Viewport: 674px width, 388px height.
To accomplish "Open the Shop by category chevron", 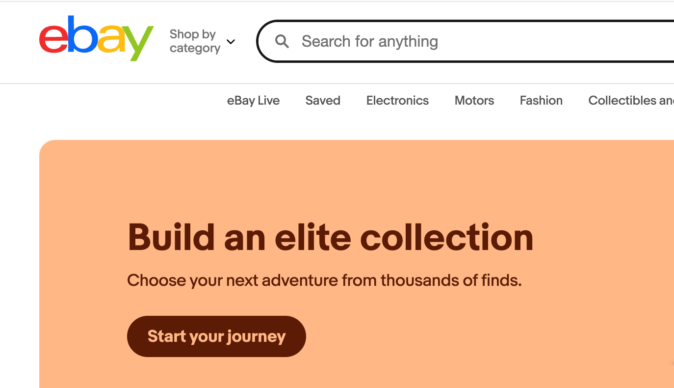I will pyautogui.click(x=231, y=42).
